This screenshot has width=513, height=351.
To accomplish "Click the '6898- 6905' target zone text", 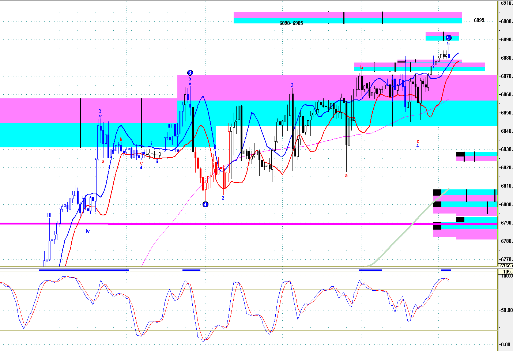I will tap(291, 23).
